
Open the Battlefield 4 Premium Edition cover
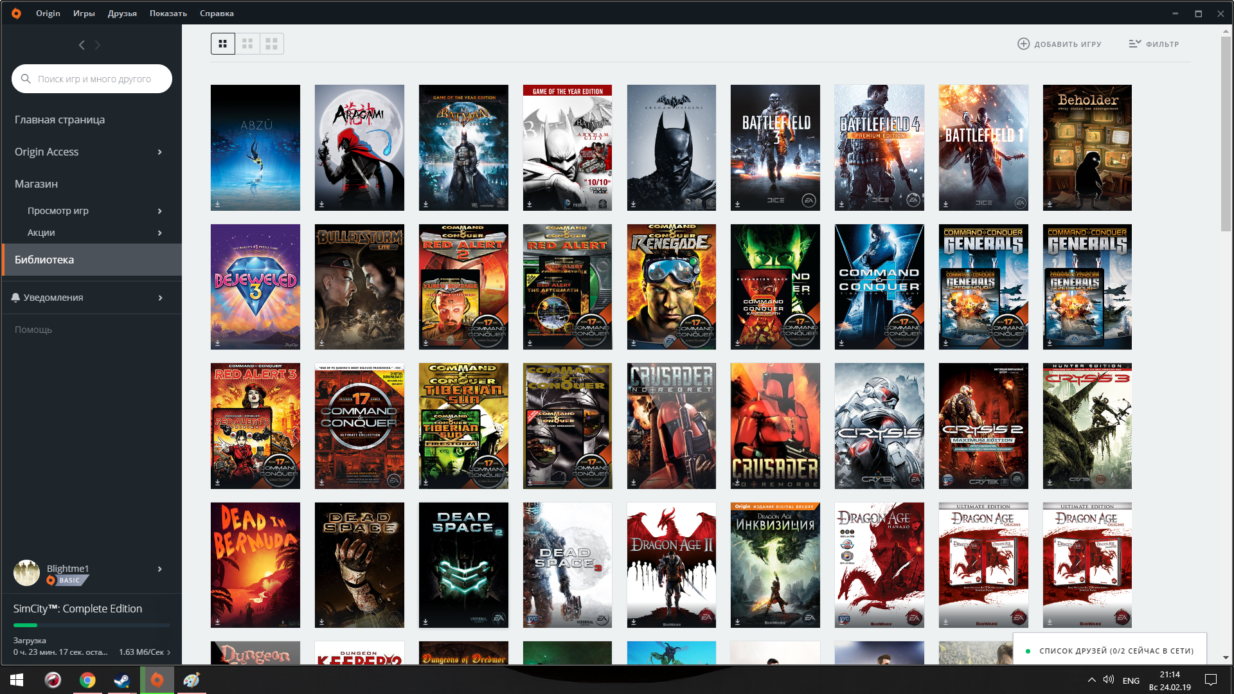tap(879, 148)
